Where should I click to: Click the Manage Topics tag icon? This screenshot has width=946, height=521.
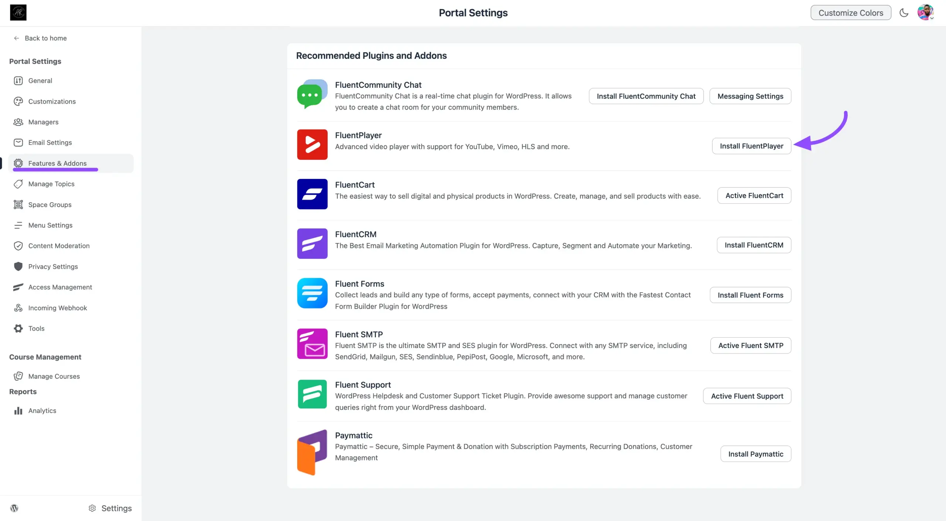tap(18, 184)
